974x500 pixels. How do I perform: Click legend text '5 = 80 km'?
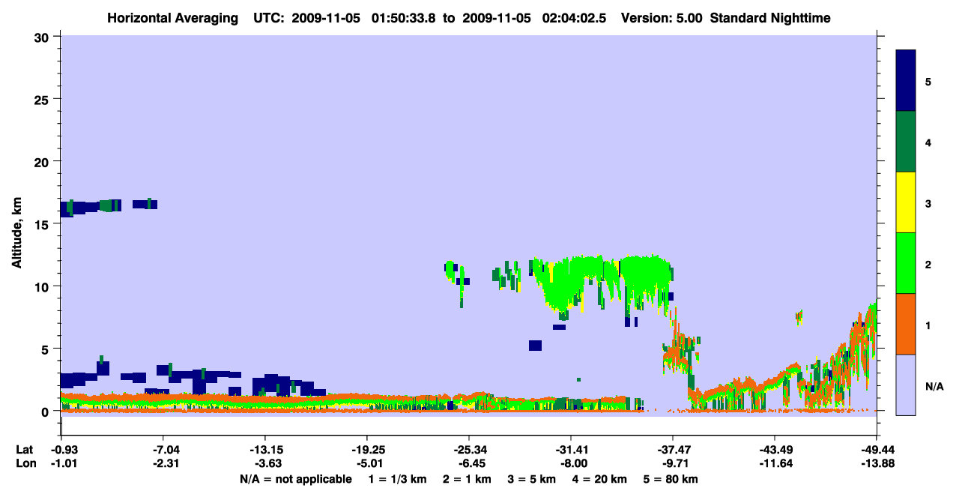670,479
